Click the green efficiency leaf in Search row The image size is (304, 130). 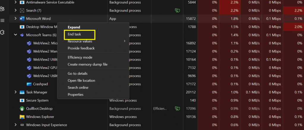177,10
